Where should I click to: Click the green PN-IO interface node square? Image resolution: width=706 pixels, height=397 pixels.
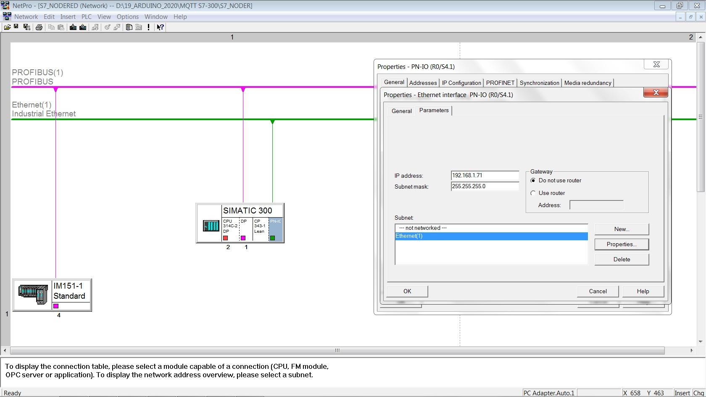pyautogui.click(x=272, y=238)
